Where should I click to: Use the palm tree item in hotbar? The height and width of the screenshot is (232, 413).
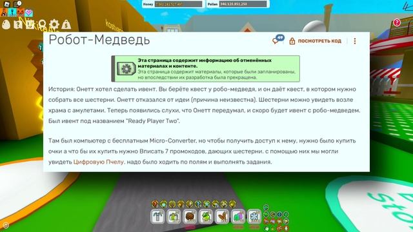tap(157, 217)
